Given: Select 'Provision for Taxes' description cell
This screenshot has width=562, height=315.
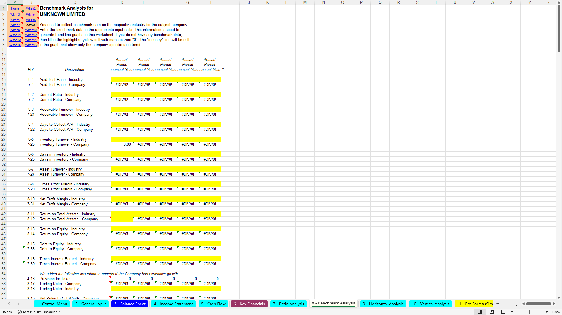Looking at the screenshot, I should (75, 279).
